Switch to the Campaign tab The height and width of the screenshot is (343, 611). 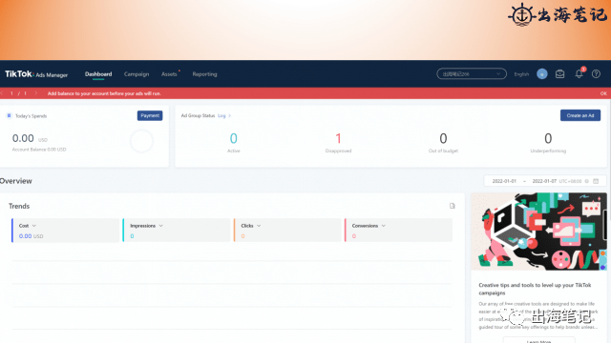pos(137,74)
